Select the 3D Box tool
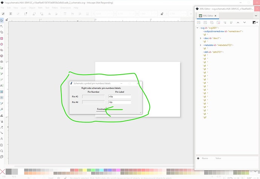Viewport: 260px width, 179px height. [2, 56]
